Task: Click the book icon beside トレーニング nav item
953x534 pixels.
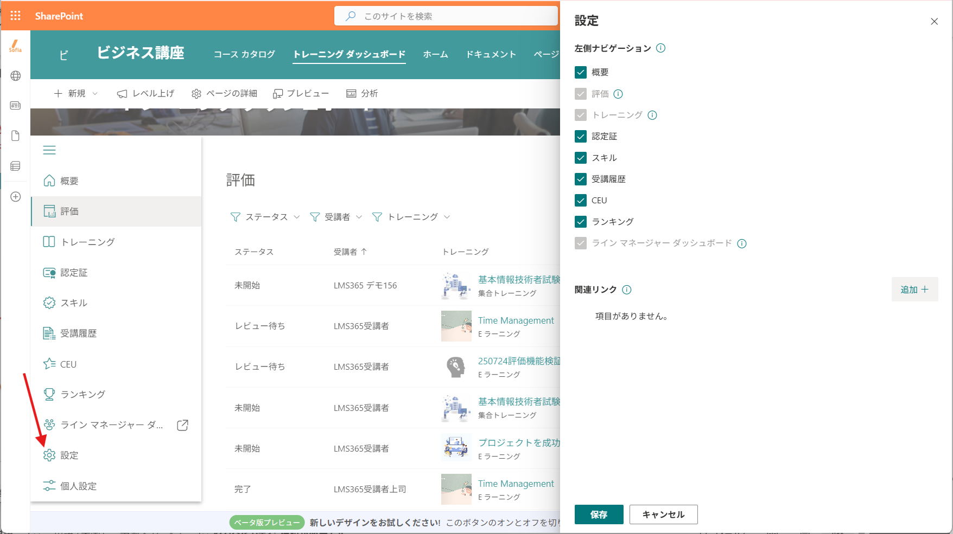Action: tap(49, 242)
